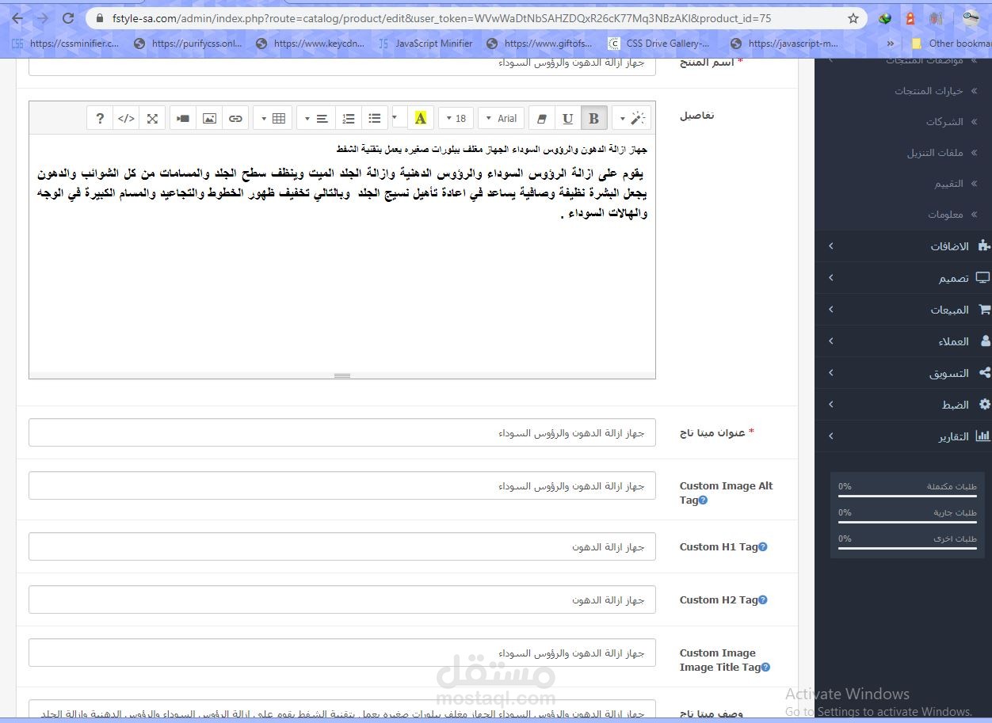This screenshot has height=723, width=992.
Task: Click the monitor icon for تصميم
Action: click(x=982, y=278)
